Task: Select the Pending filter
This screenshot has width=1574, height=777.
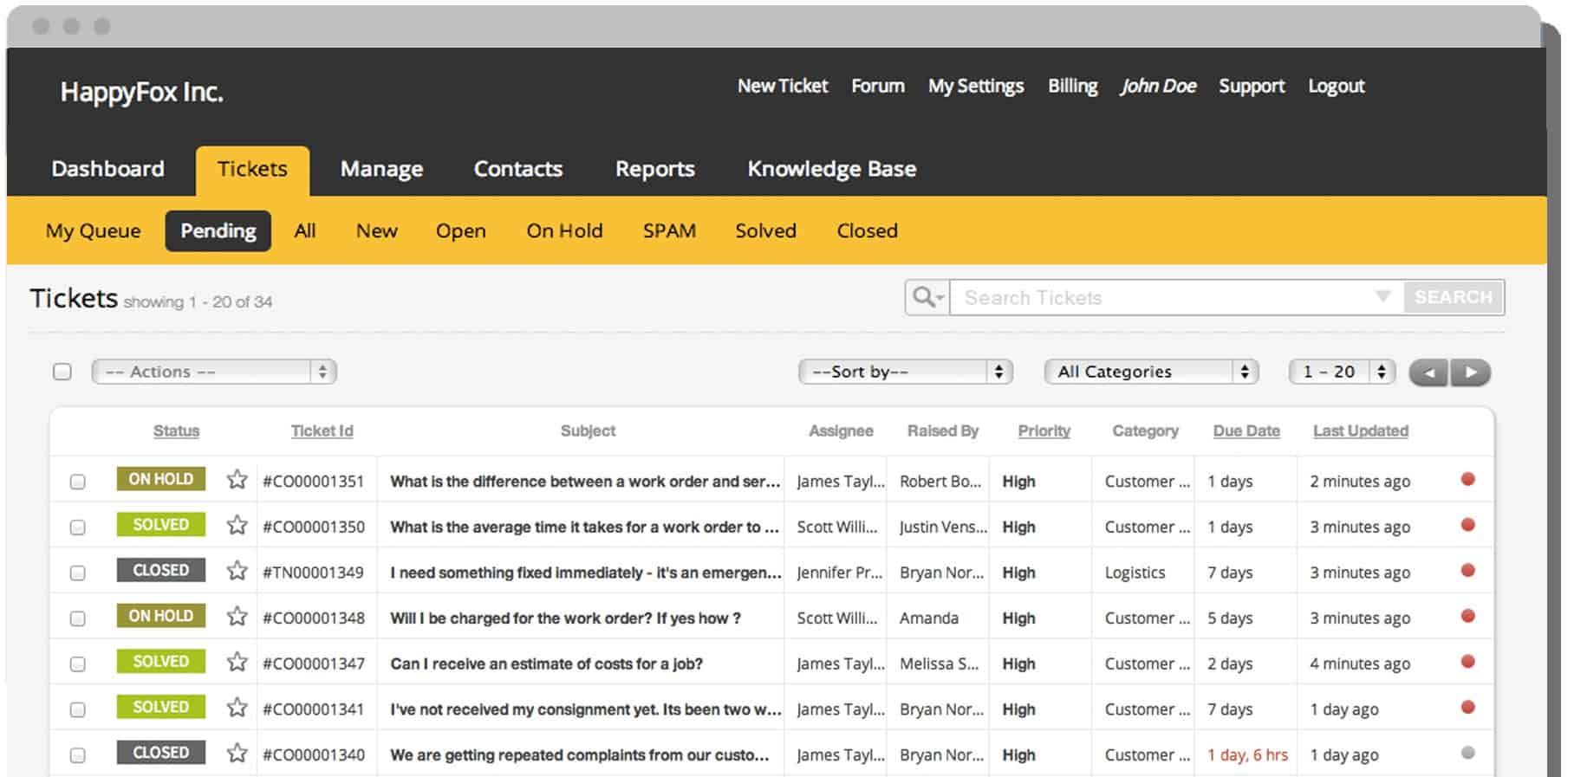Action: coord(218,231)
